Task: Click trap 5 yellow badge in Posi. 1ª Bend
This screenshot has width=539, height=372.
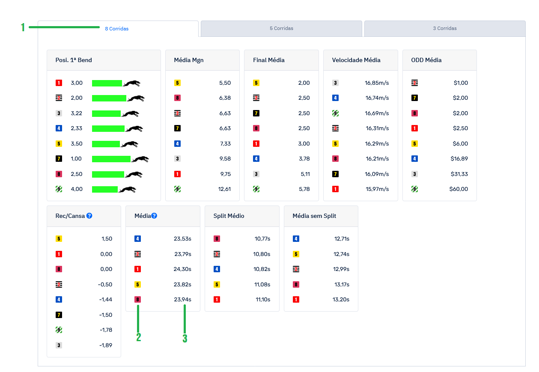Action: 59,144
